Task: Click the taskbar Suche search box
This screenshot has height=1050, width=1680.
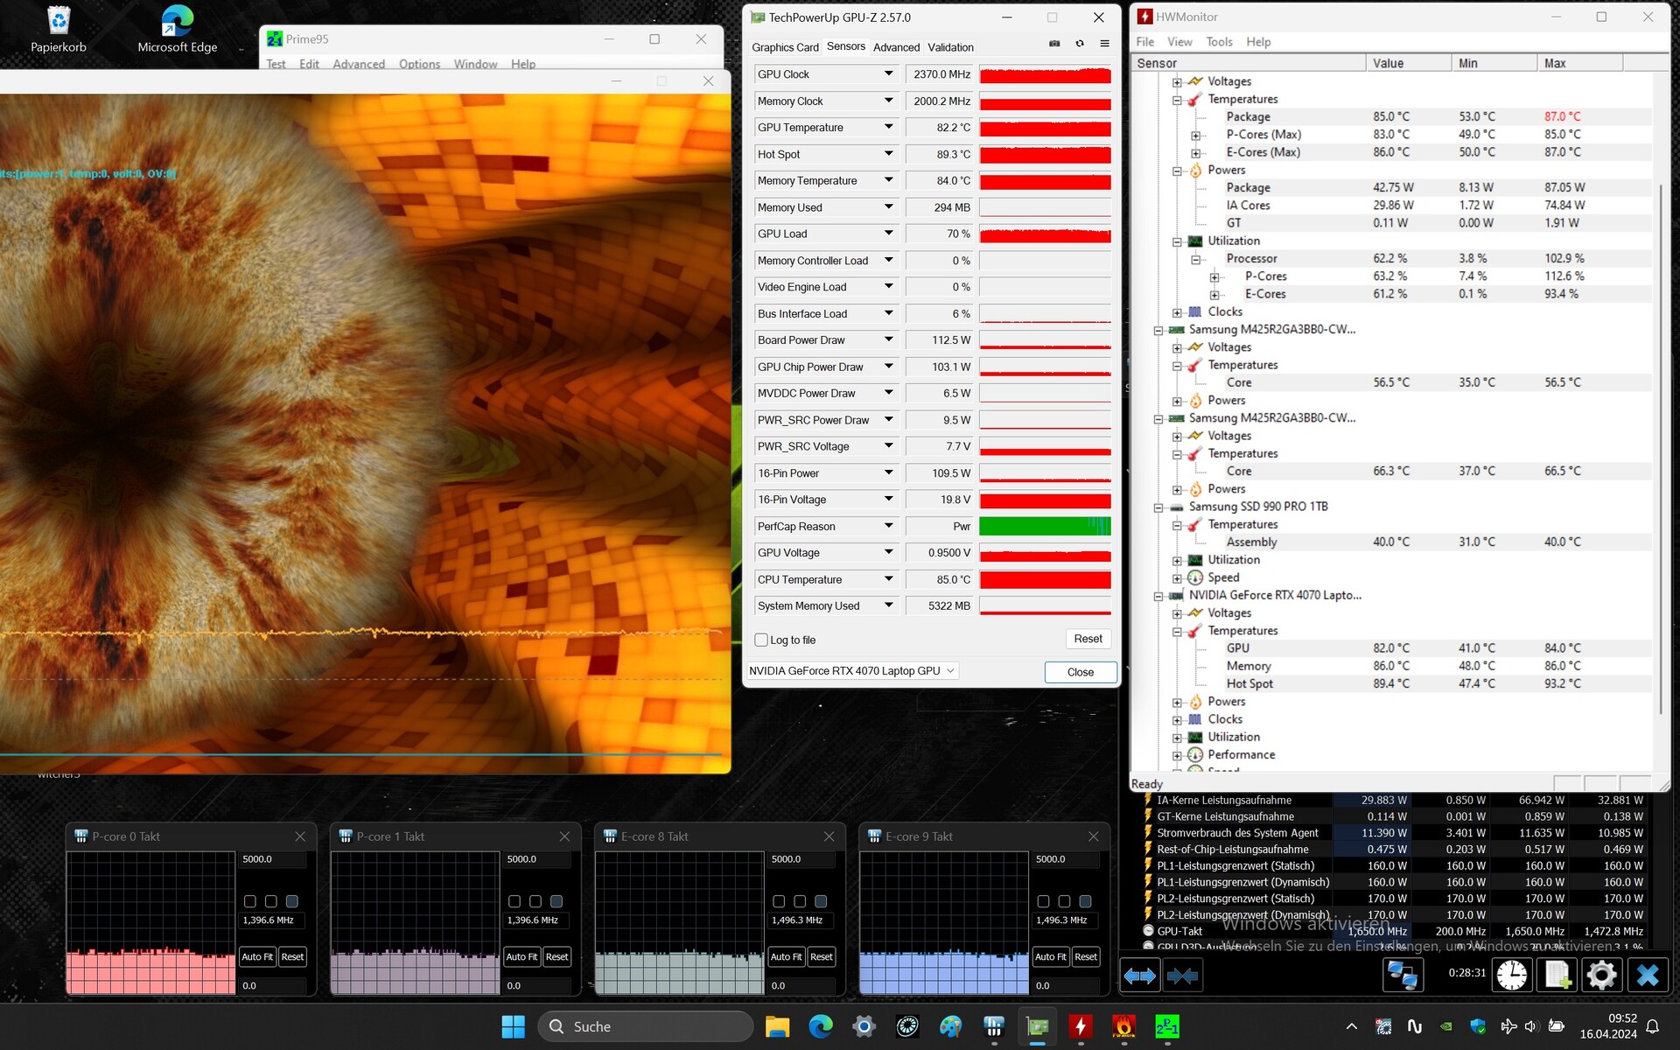Action: 645,1026
